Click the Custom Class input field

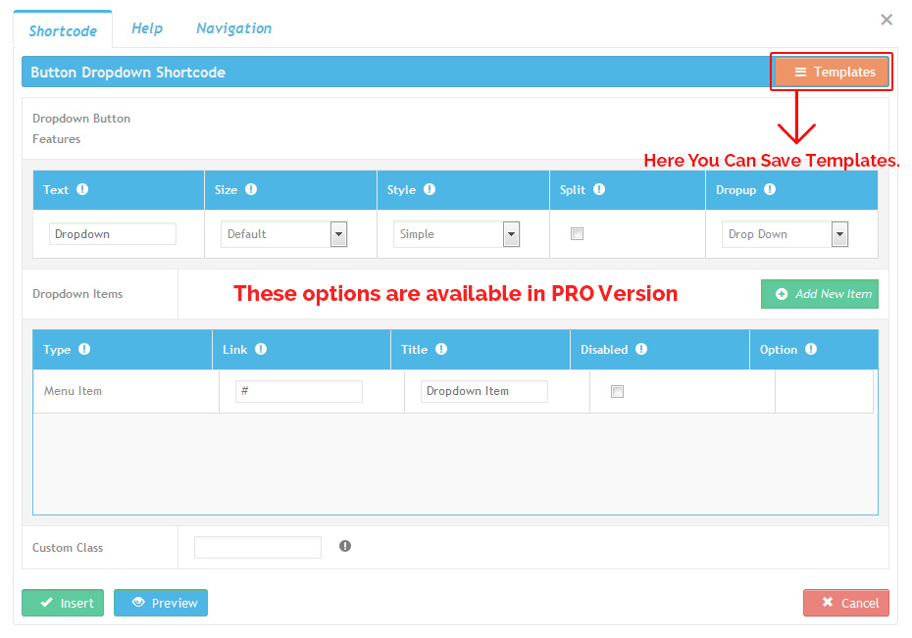(x=258, y=548)
